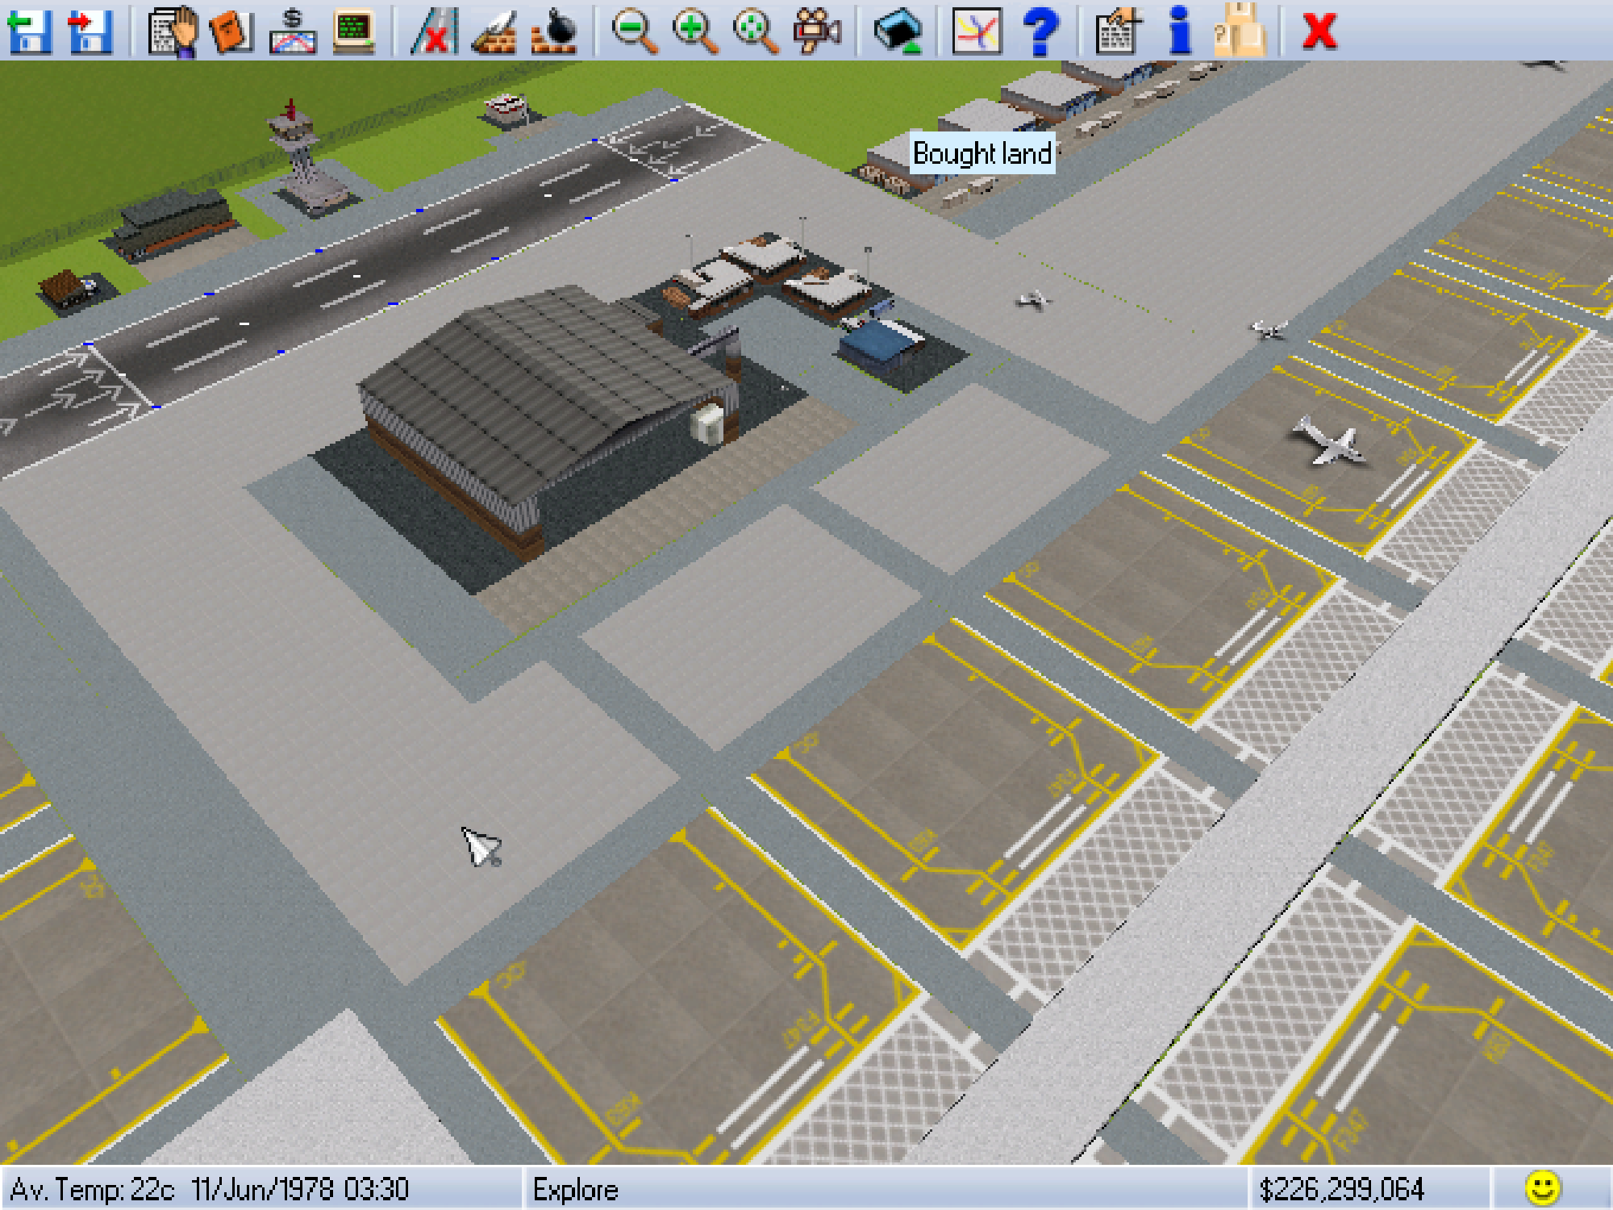Click the save game floppy icon
Screen dimensions: 1613x1210
tap(90, 31)
